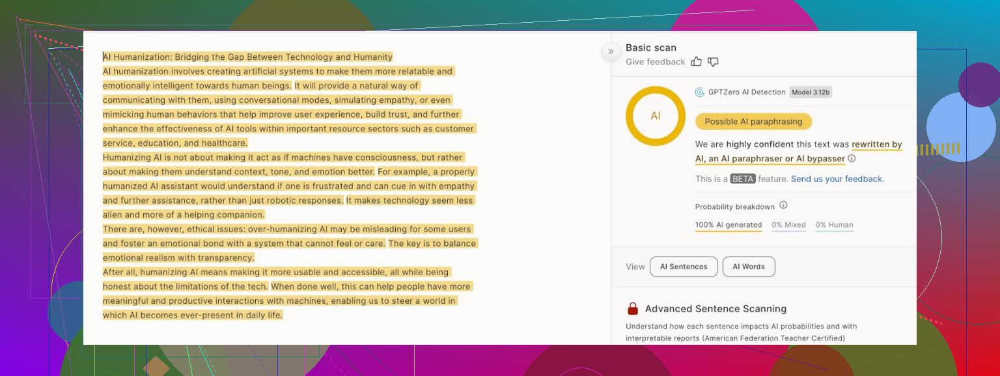Switch view to AI Words

(x=749, y=267)
